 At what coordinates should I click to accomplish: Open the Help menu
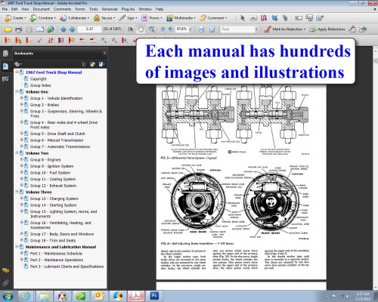tap(160, 9)
